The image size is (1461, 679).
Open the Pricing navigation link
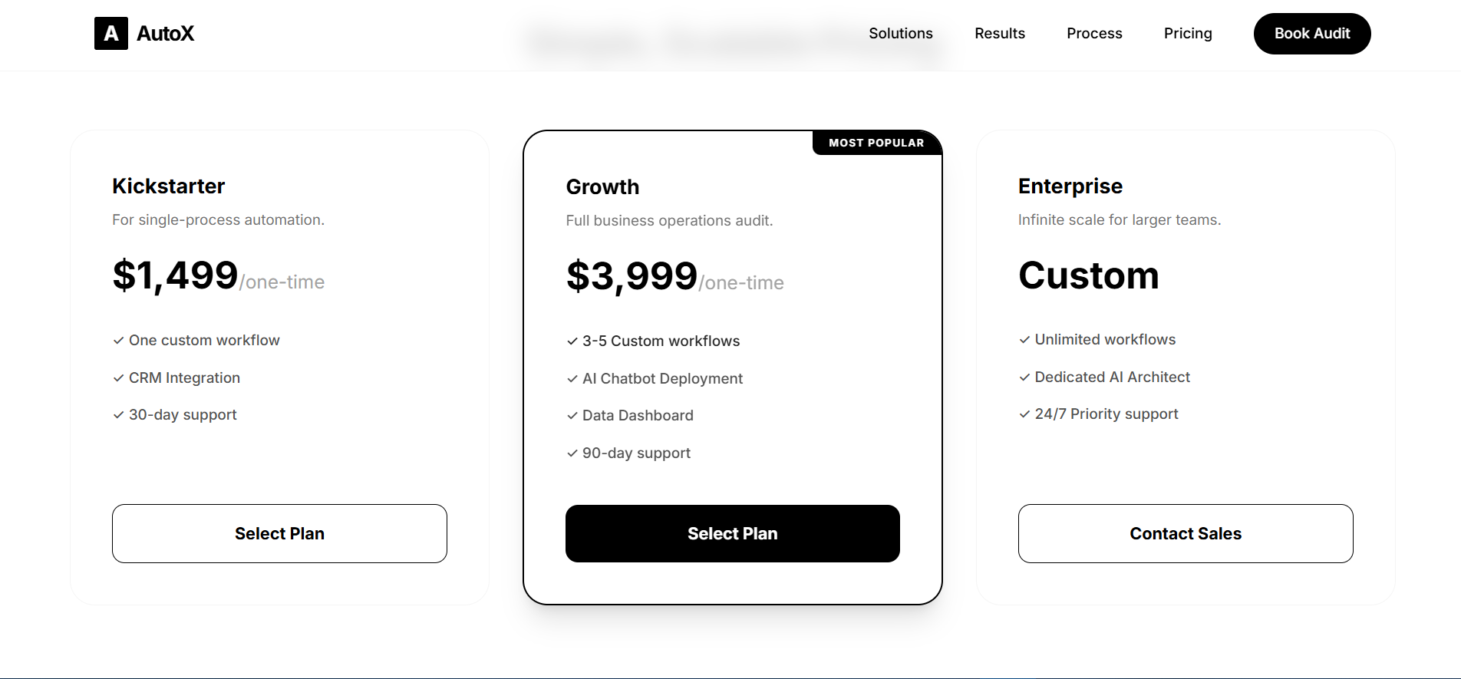[1188, 33]
